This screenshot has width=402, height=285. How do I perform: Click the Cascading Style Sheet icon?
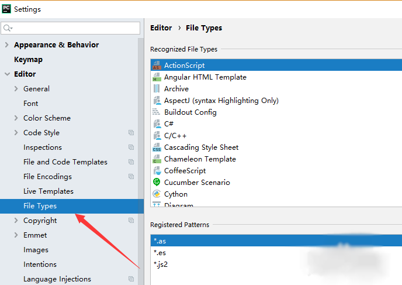point(157,147)
